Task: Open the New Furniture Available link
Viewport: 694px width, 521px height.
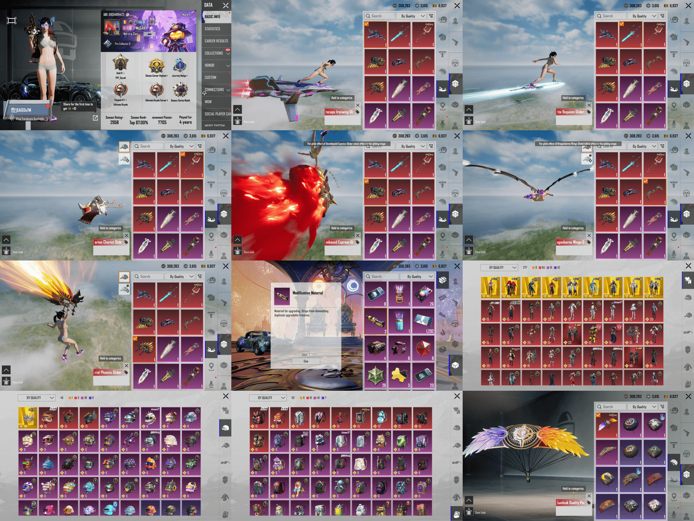Action: pos(30,119)
